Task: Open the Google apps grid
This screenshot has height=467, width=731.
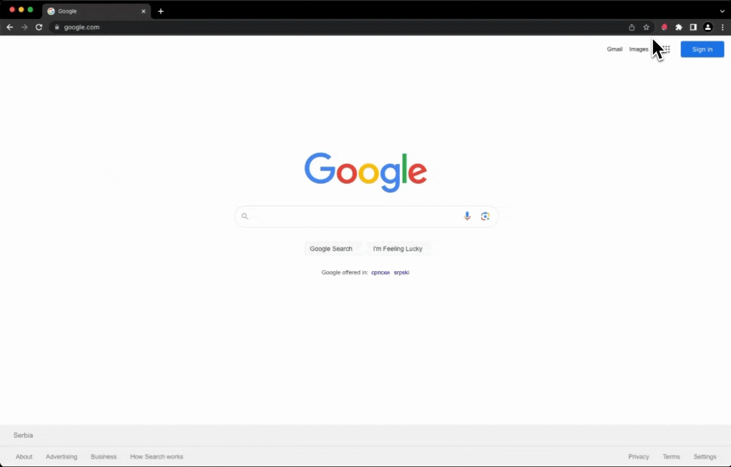Action: point(666,49)
